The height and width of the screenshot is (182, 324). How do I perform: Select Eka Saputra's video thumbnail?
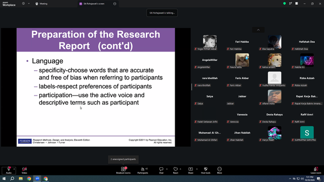click(x=274, y=41)
